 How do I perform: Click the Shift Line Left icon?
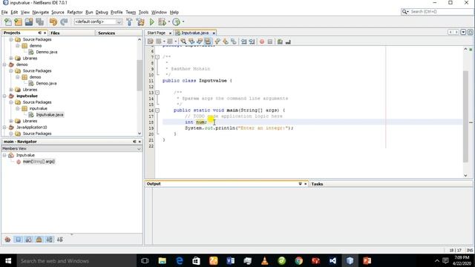[244, 42]
